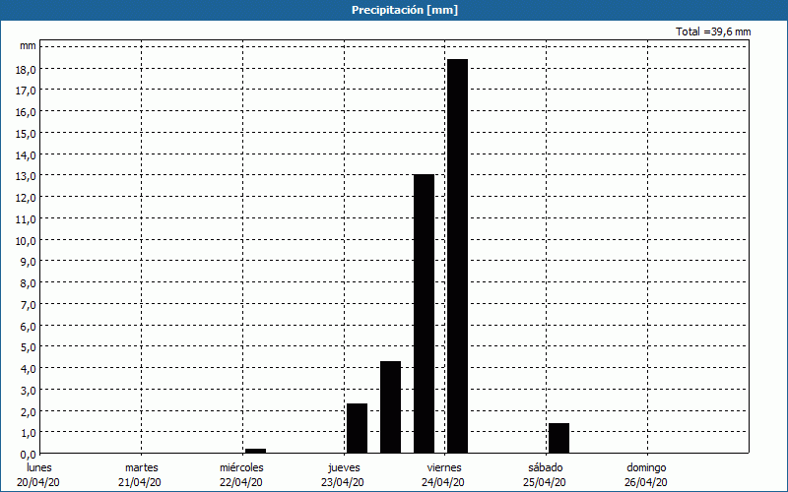The width and height of the screenshot is (788, 492).
Task: Click the 'martes' axis label
Action: point(142,467)
